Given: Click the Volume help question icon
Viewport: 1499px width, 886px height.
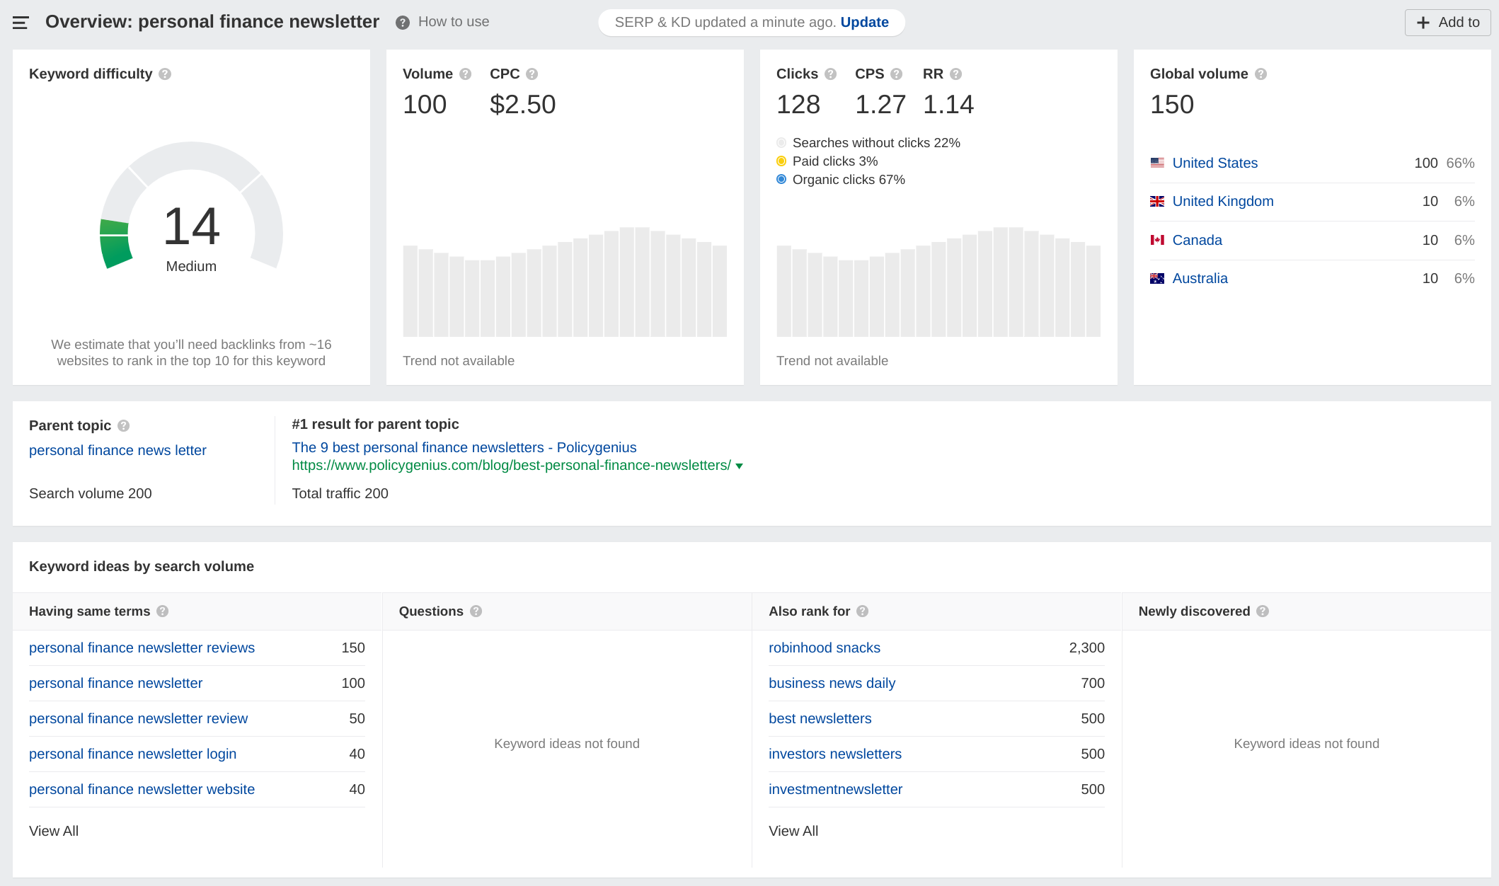Looking at the screenshot, I should pos(465,74).
